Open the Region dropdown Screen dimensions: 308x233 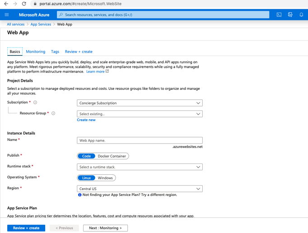[140, 189]
